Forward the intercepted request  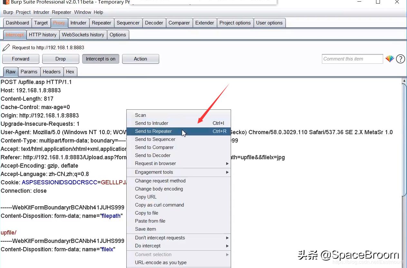point(21,59)
